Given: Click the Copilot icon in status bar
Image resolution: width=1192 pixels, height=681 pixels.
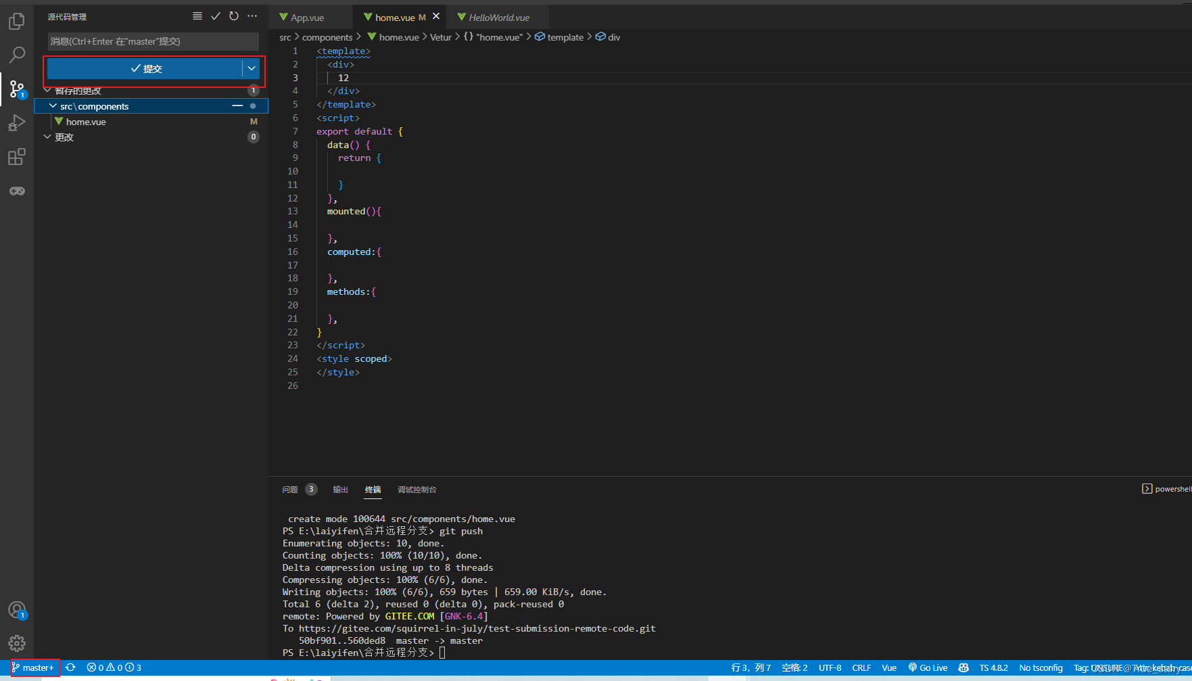Looking at the screenshot, I should click(x=963, y=667).
